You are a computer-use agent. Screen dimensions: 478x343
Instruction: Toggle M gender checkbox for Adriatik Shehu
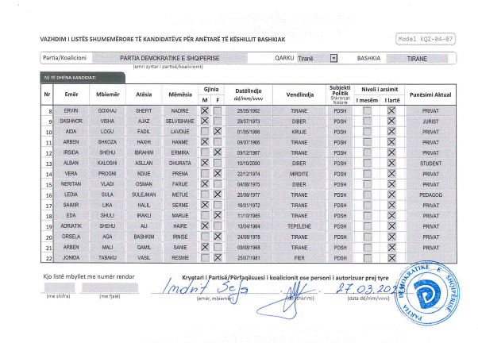pos(204,225)
